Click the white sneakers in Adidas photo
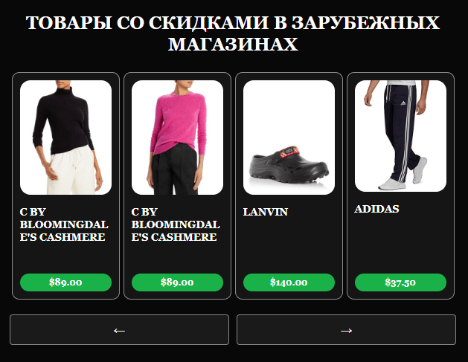The height and width of the screenshot is (362, 468). pos(403,176)
